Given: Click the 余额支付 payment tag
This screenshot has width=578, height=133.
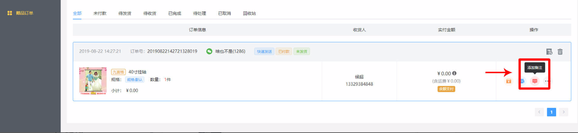Looking at the screenshot, I should click(x=446, y=89).
